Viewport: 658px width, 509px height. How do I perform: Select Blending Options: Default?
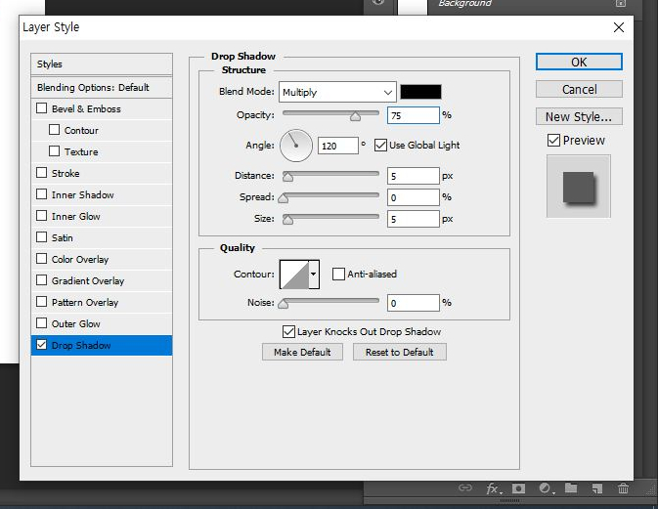click(102, 87)
